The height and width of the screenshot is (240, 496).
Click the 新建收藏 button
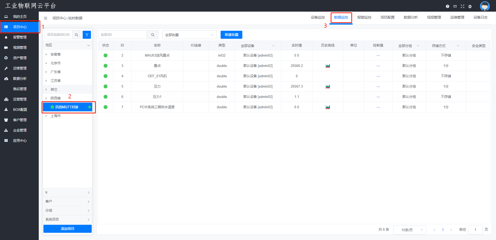coord(231,35)
